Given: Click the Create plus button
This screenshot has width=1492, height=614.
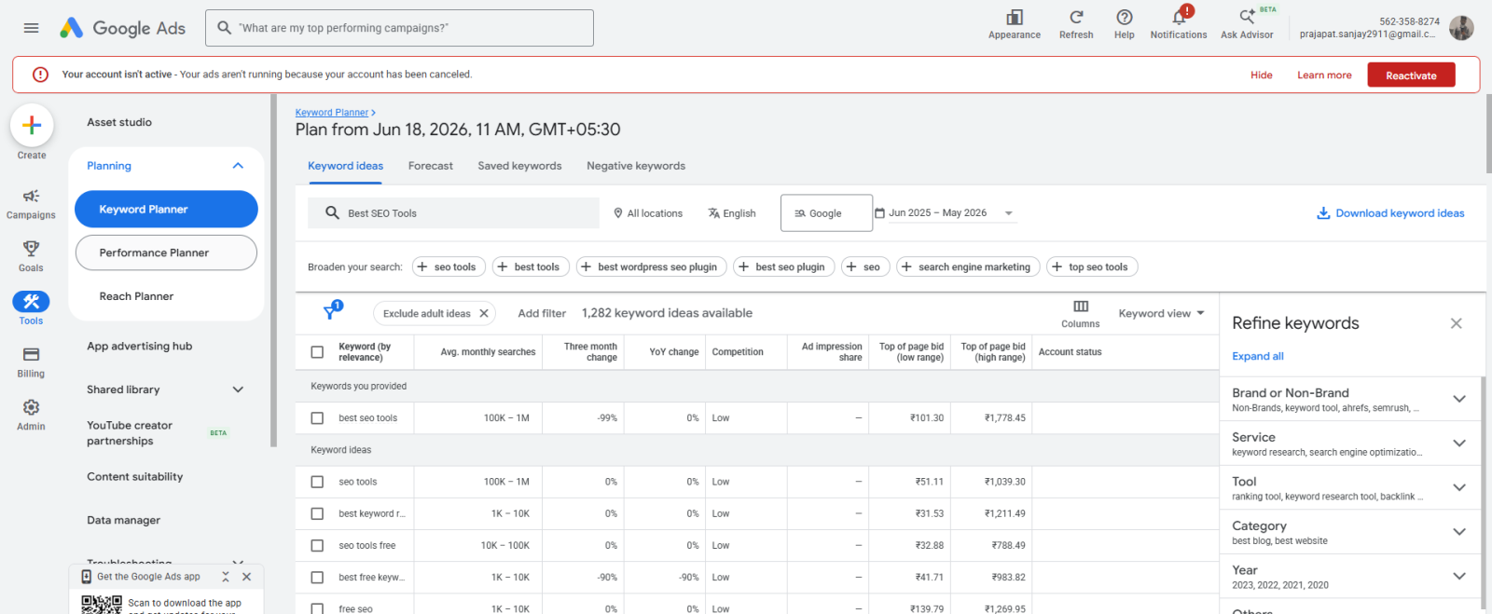Looking at the screenshot, I should coord(32,125).
